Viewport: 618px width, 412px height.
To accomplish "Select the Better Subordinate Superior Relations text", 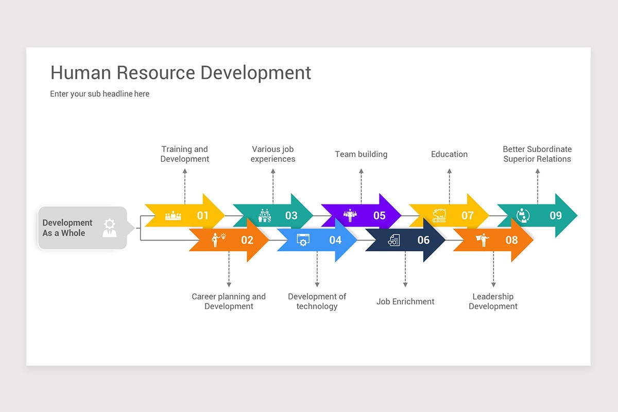I will coord(537,154).
